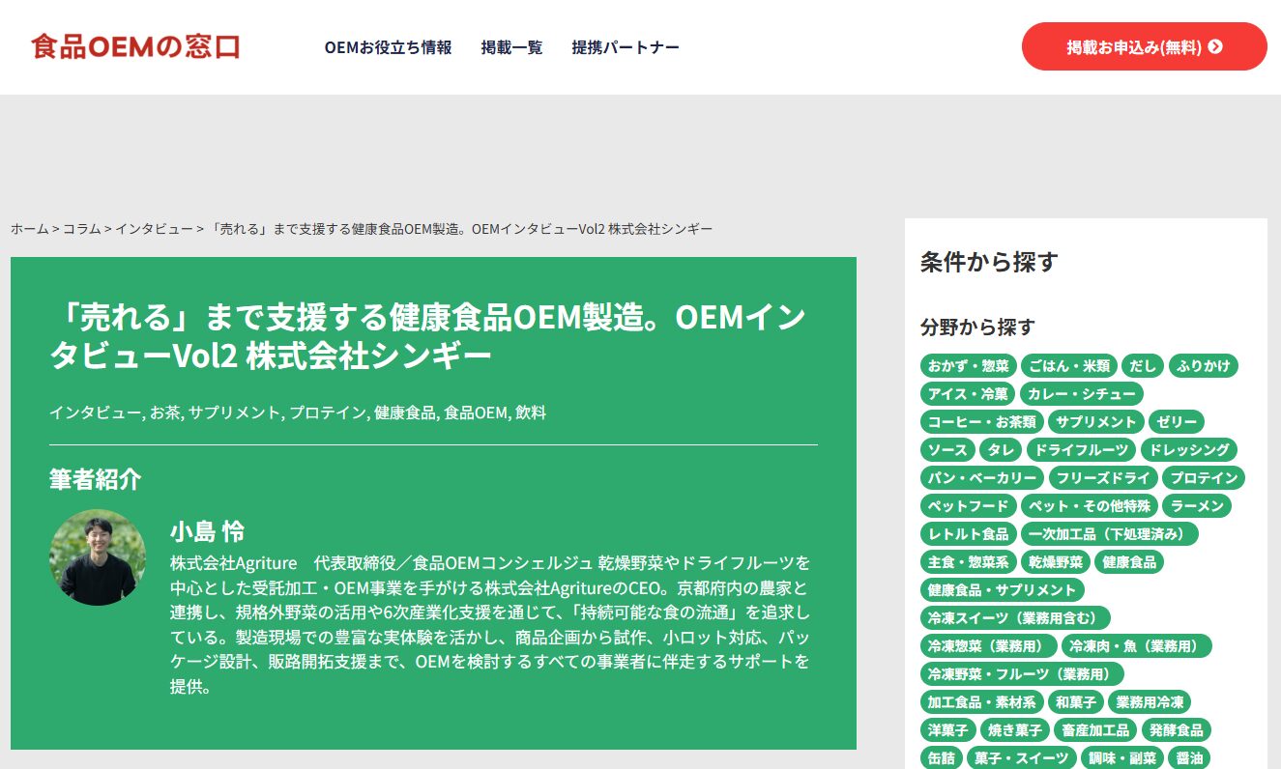The width and height of the screenshot is (1281, 769).
Task: Click the author profile photo of 小島 怜
Action: tap(98, 557)
